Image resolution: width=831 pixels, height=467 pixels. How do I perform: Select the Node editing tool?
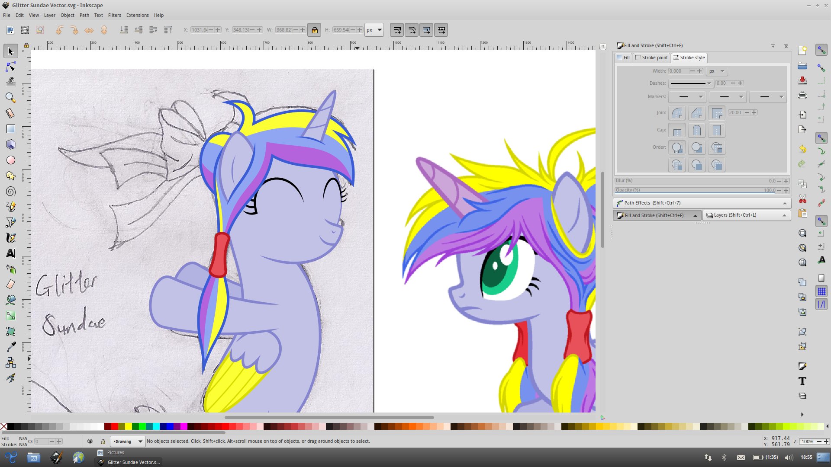coord(10,67)
